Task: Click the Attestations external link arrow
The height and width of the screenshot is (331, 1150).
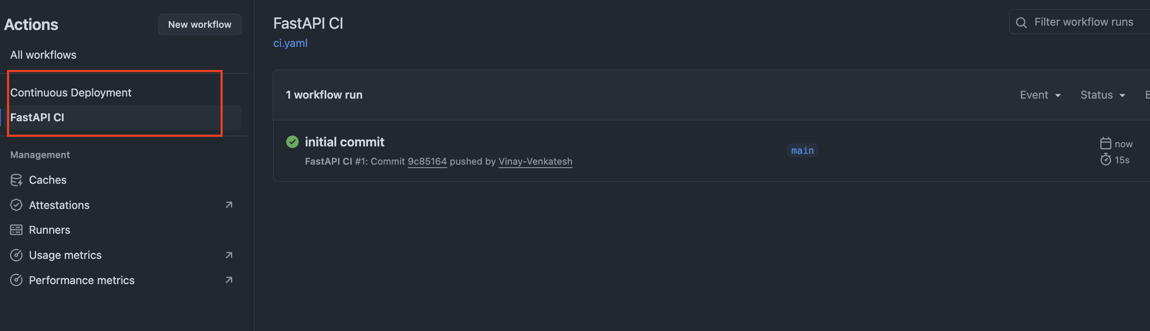Action: (x=229, y=205)
